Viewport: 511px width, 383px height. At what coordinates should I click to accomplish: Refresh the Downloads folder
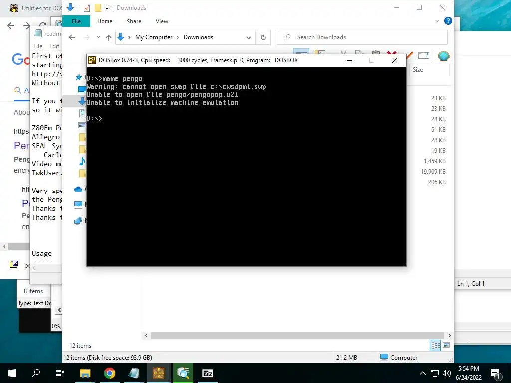coord(263,37)
